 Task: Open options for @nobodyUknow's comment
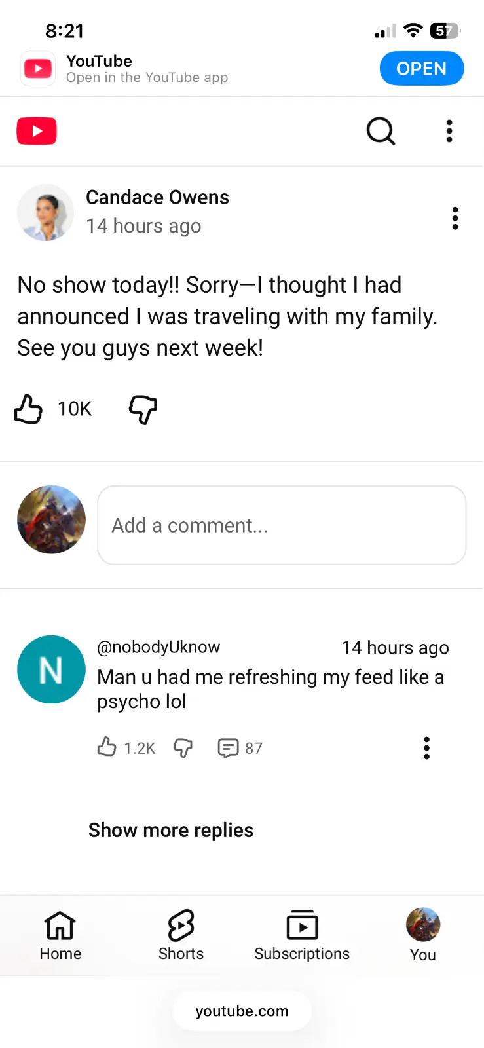(426, 747)
